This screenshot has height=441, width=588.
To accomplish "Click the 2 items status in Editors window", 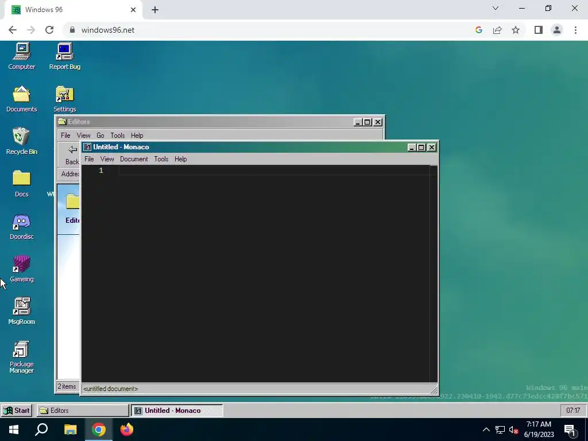I will click(x=67, y=386).
